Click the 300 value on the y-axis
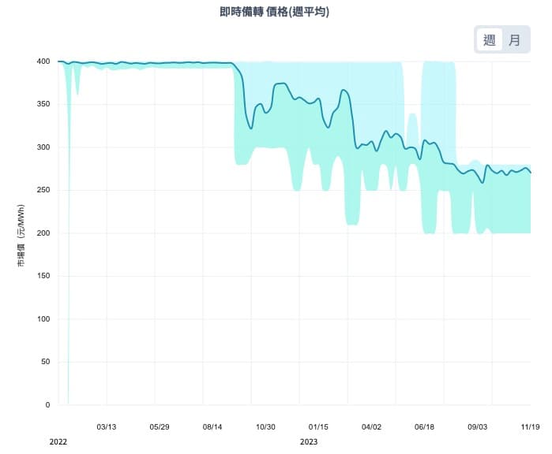The height and width of the screenshot is (454, 552). click(43, 147)
